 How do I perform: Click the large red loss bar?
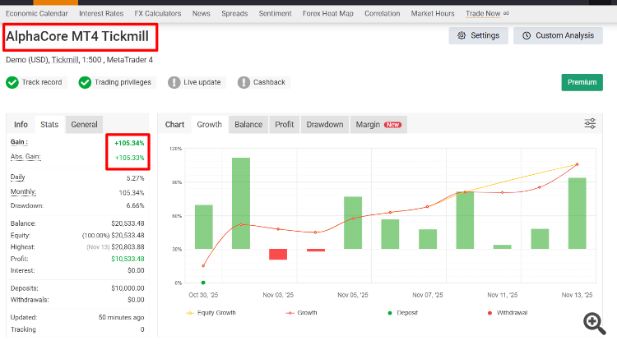pyautogui.click(x=278, y=254)
